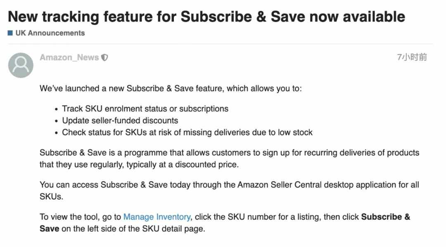Click the Track SKU enrolment status bullet
Viewport: 446px width, 247px height.
(145, 109)
